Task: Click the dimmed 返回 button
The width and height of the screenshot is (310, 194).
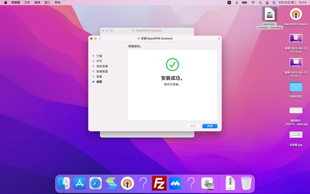Action: [x=193, y=126]
